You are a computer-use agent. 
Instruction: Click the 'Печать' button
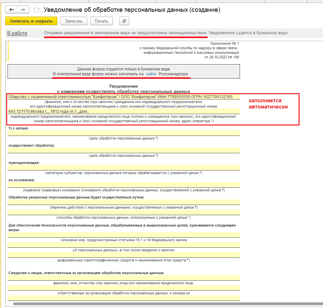point(101,21)
